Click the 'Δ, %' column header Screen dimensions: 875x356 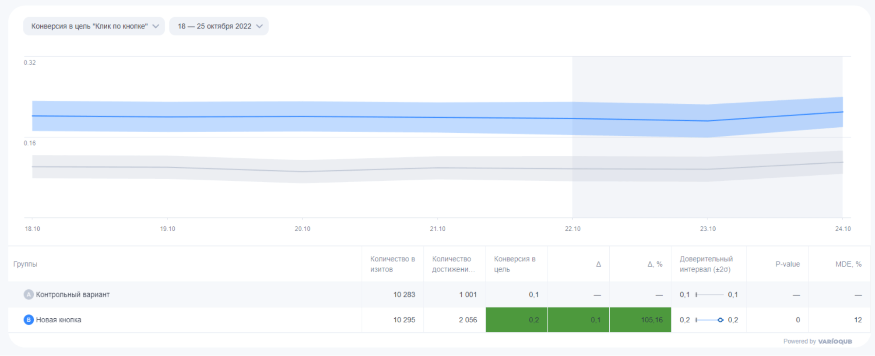(655, 264)
